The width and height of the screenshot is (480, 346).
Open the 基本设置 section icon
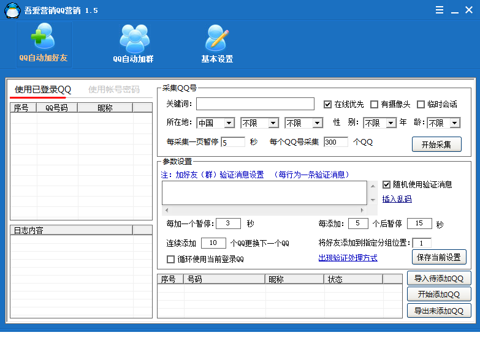tap(217, 43)
